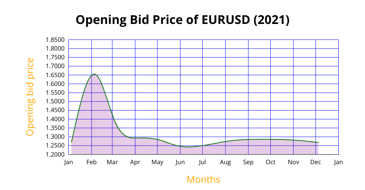
Task: Click the peak of the green price curve
Action: (x=94, y=74)
